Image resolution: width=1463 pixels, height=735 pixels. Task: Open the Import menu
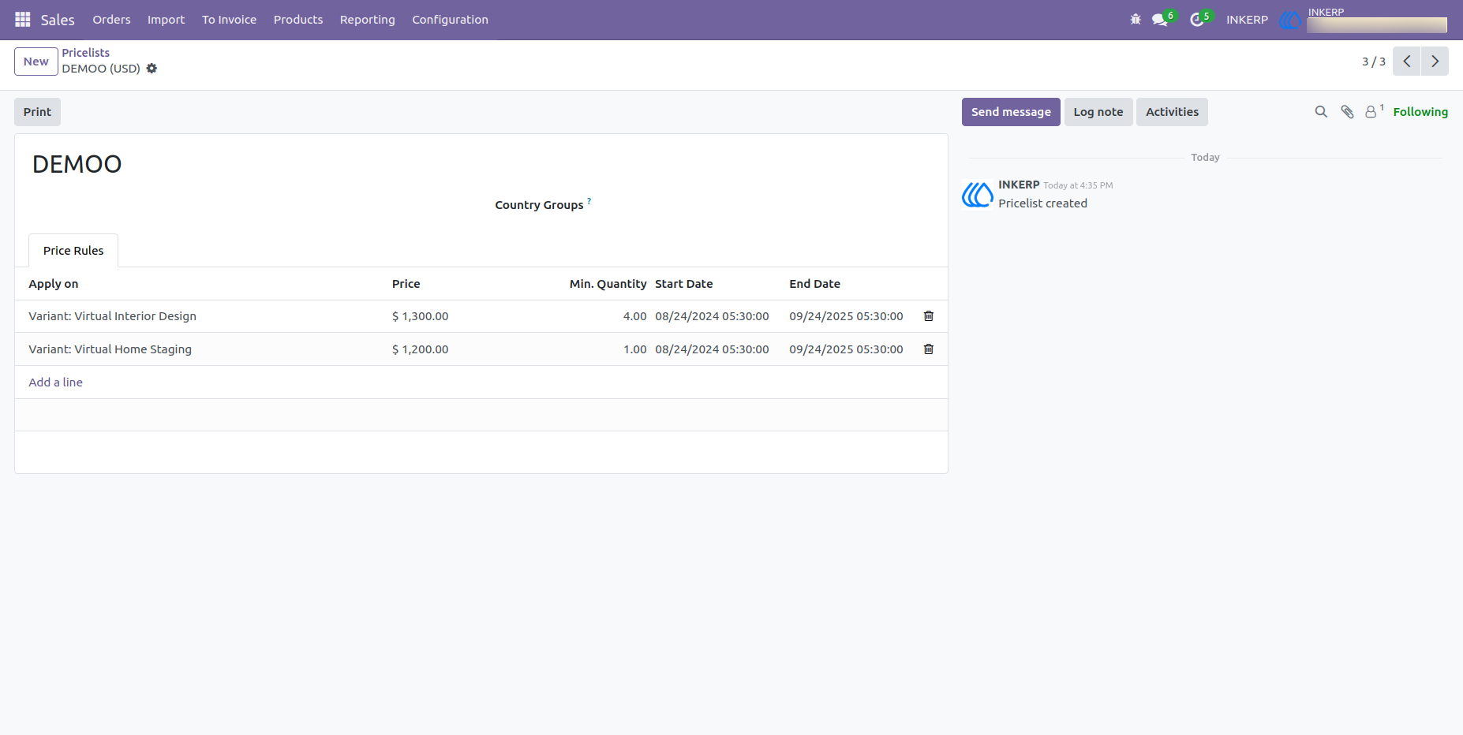pos(166,20)
